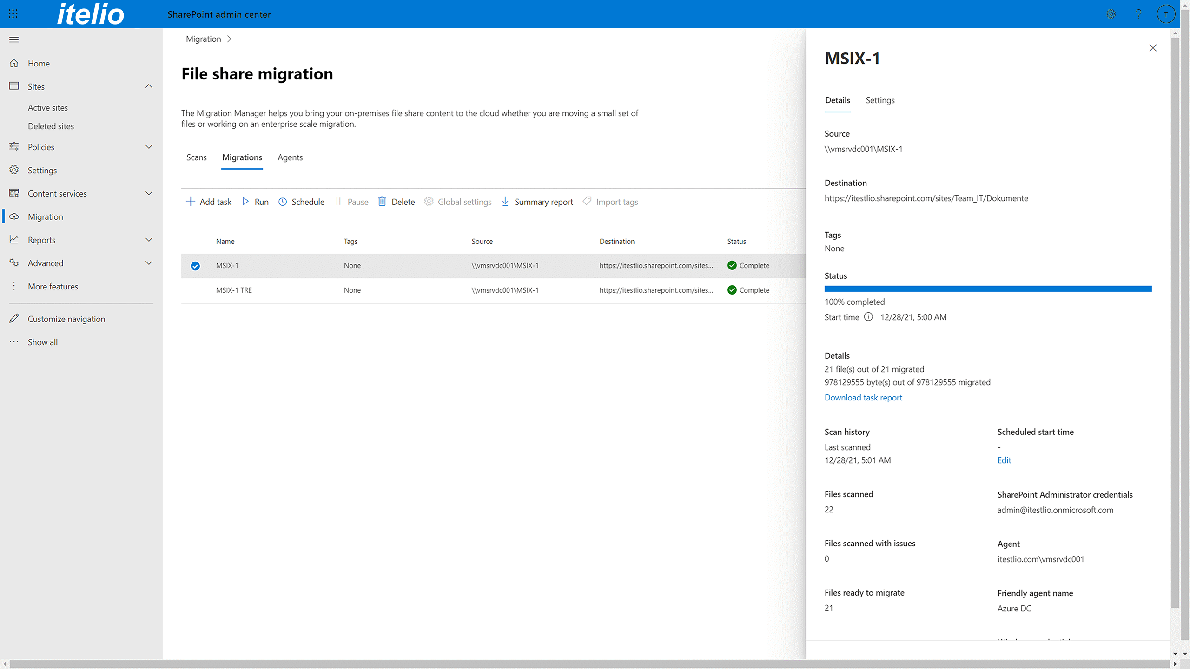Click Download task report link

(863, 397)
